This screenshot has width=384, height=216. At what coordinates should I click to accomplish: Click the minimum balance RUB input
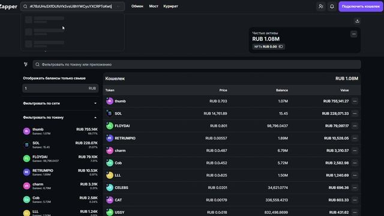pyautogui.click(x=61, y=88)
